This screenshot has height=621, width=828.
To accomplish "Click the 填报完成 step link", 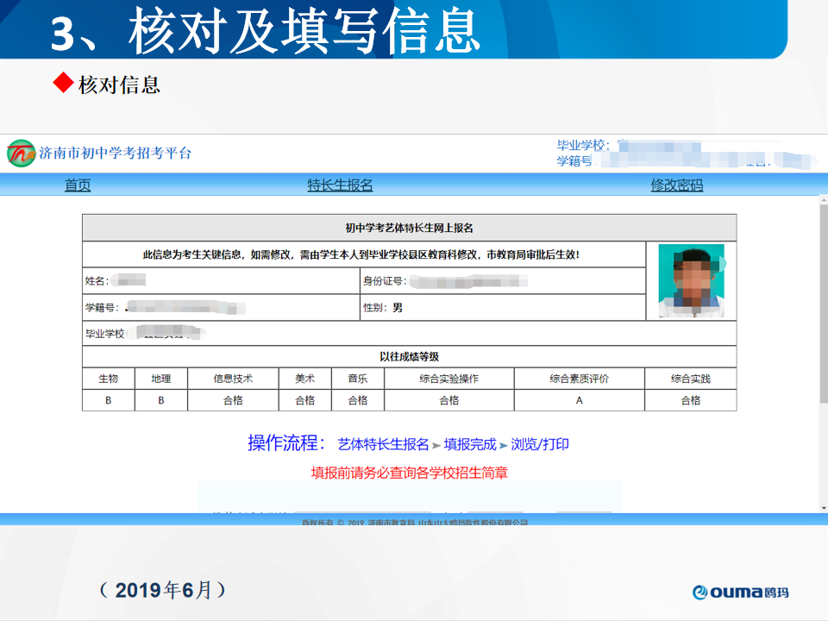I will coord(470,444).
